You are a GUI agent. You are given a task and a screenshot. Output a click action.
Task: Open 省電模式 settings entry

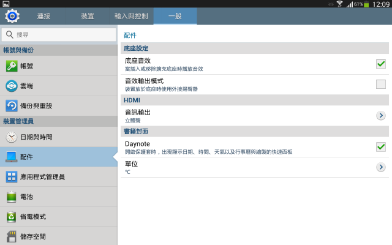[59, 217]
